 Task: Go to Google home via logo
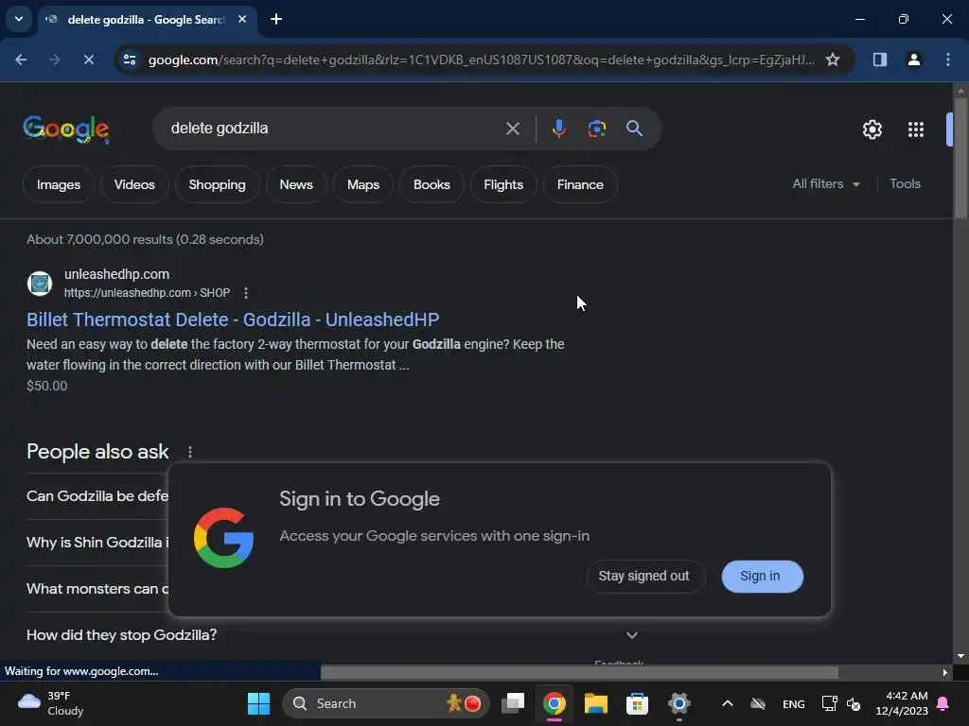(66, 129)
